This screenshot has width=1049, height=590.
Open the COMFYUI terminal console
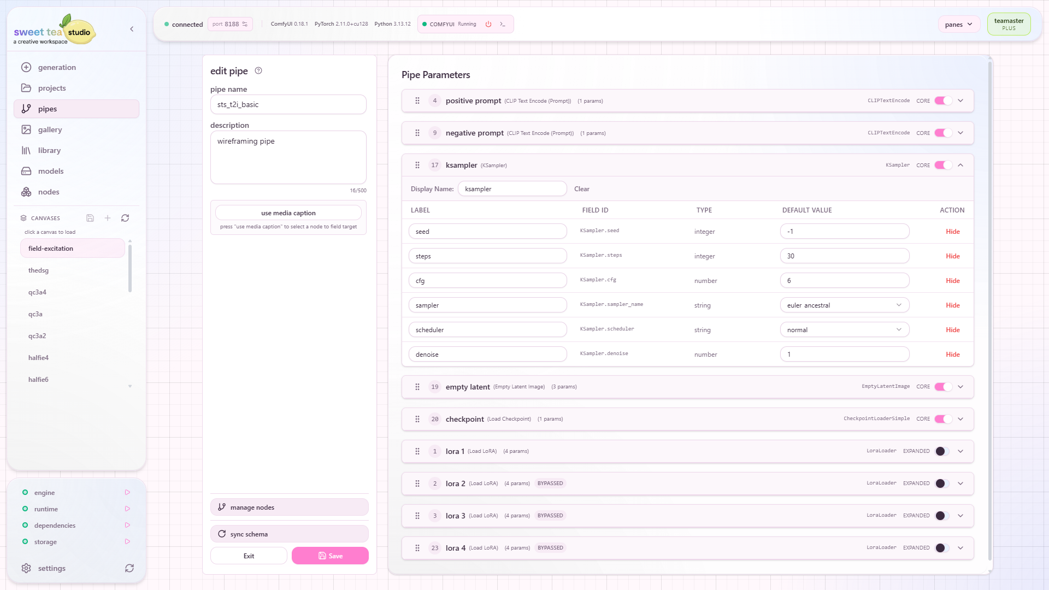[502, 24]
